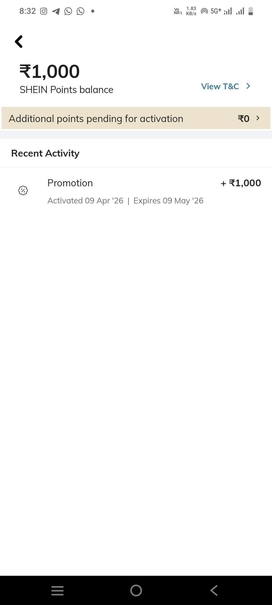Tap the Android recent apps menu icon
The image size is (272, 605).
pyautogui.click(x=57, y=590)
